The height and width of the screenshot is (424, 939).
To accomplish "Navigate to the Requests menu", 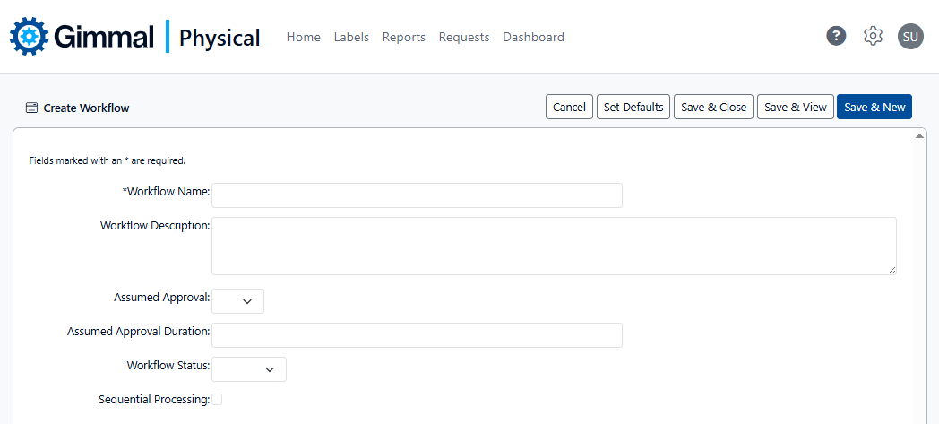I will pos(464,37).
